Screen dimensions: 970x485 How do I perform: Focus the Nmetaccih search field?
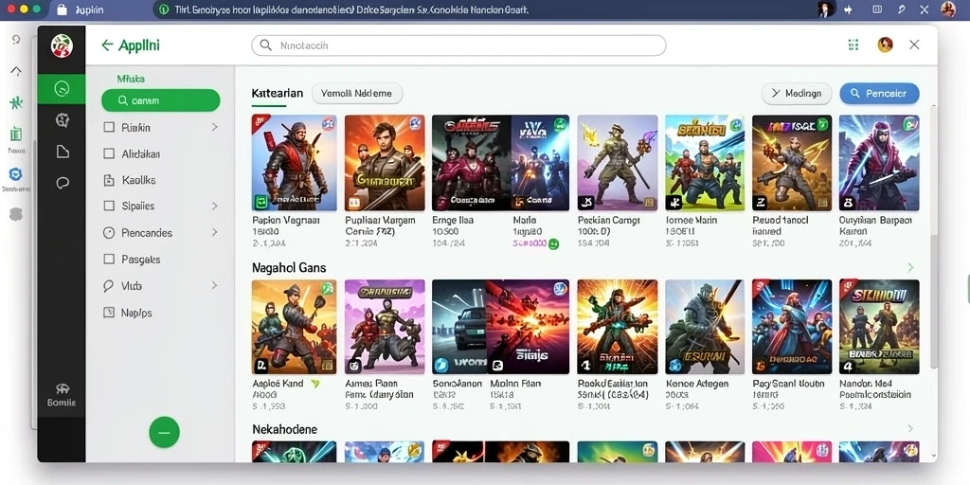458,45
